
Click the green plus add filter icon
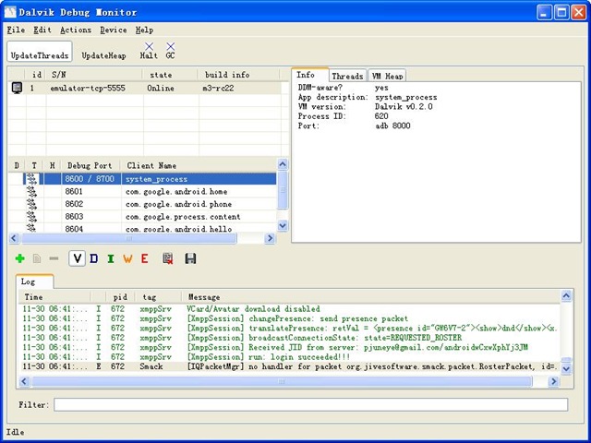pyautogui.click(x=20, y=258)
